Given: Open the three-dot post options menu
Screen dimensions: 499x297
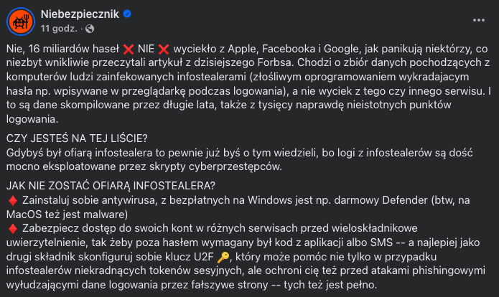Looking at the screenshot, I should 479,20.
